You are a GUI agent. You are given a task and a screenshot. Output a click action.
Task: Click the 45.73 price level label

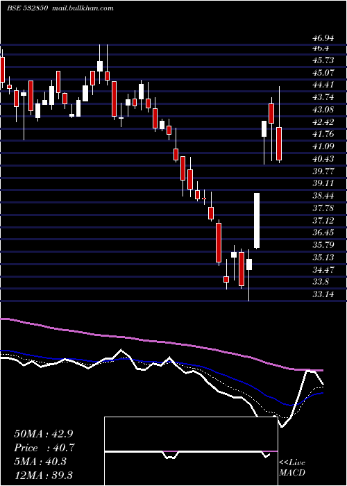pos(323,60)
